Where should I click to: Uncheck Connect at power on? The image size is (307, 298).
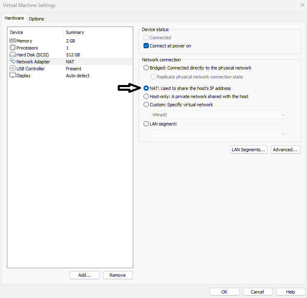pyautogui.click(x=146, y=46)
